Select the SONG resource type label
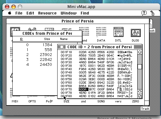 (101, 101)
